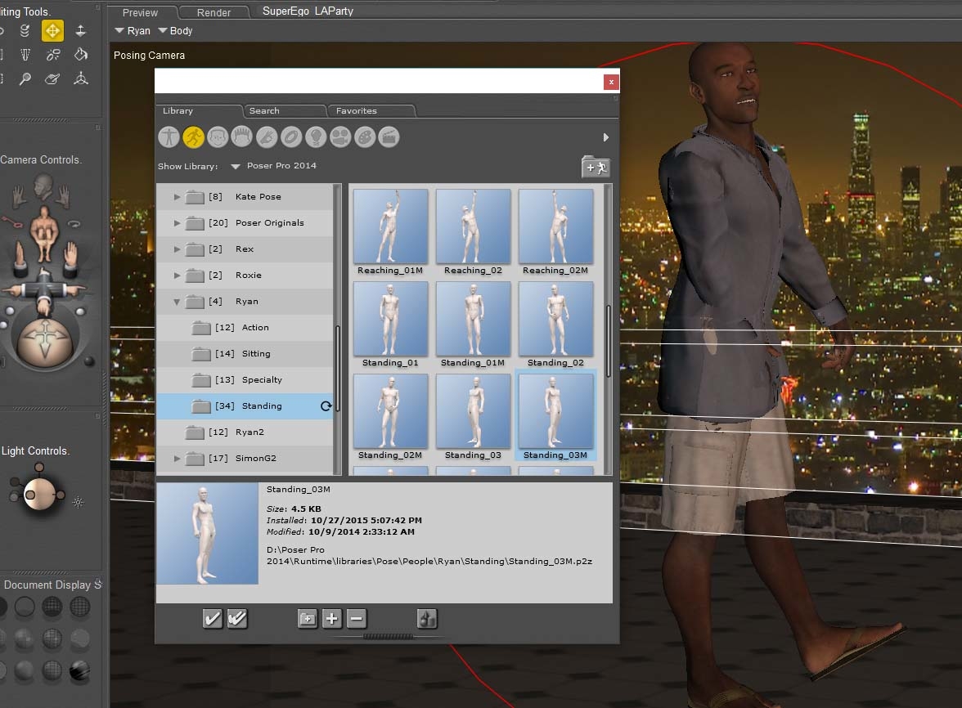962x708 pixels.
Task: Select the Sitting folder in tree
Action: coord(255,353)
